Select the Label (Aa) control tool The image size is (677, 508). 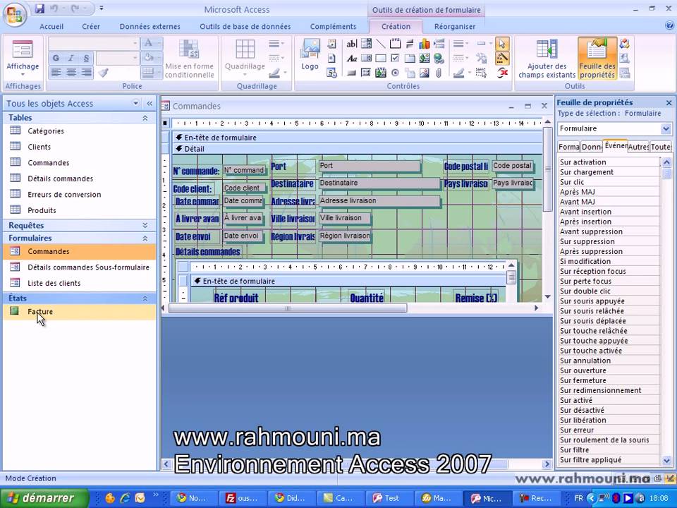tap(351, 59)
